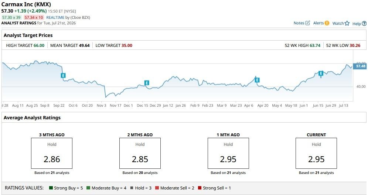Viewport: 368px width, 195px height.
Task: Click the RATINGS VALUES: legend label
Action: 24,188
